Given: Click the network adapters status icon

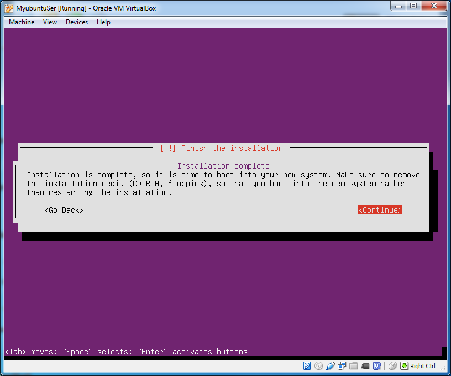Looking at the screenshot, I should click(342, 366).
